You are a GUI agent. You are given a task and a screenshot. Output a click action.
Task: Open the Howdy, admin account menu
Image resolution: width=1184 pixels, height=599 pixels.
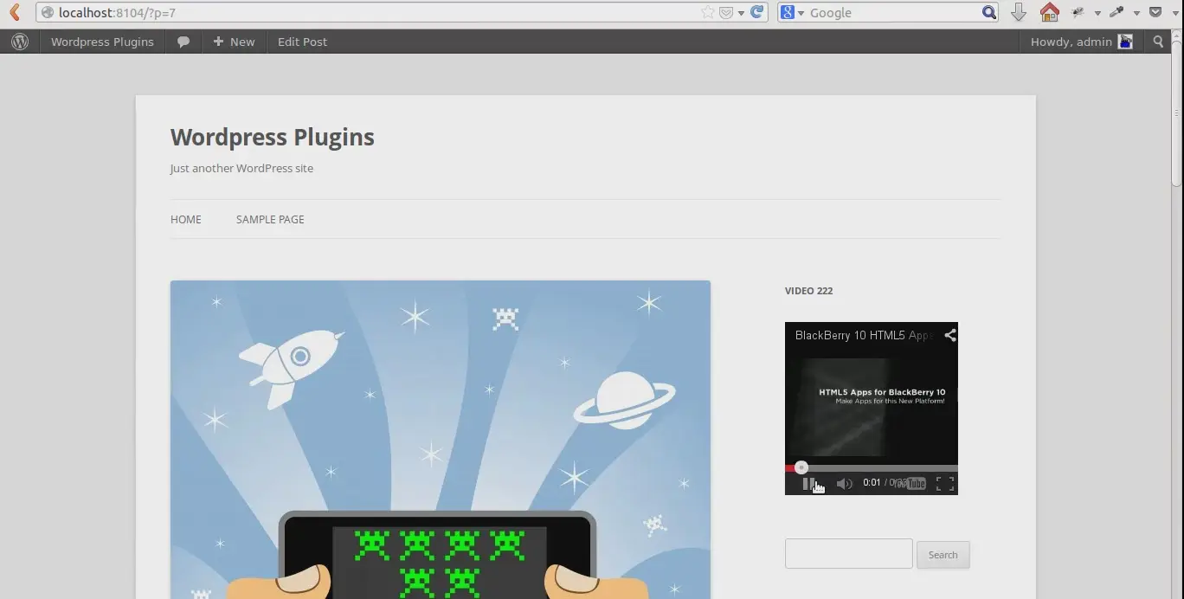click(x=1082, y=42)
